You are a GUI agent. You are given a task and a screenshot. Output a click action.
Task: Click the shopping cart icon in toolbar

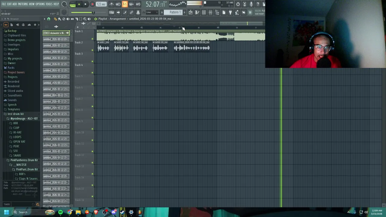tap(250, 12)
